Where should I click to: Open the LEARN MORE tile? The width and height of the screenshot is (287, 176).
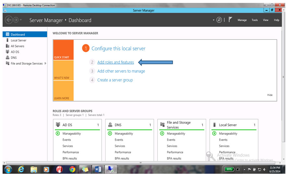(63, 91)
